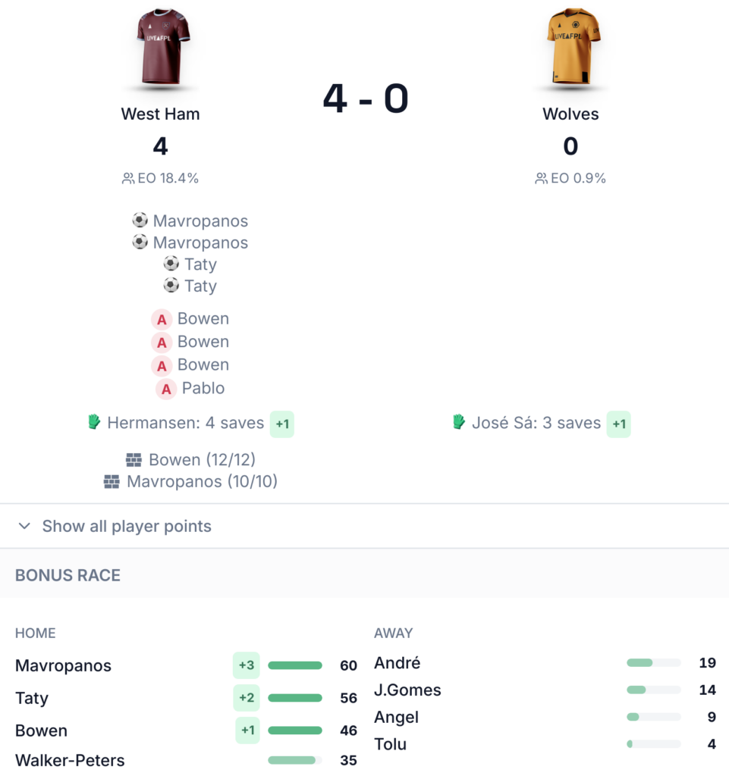Click the BONUS RACE section header

(68, 575)
